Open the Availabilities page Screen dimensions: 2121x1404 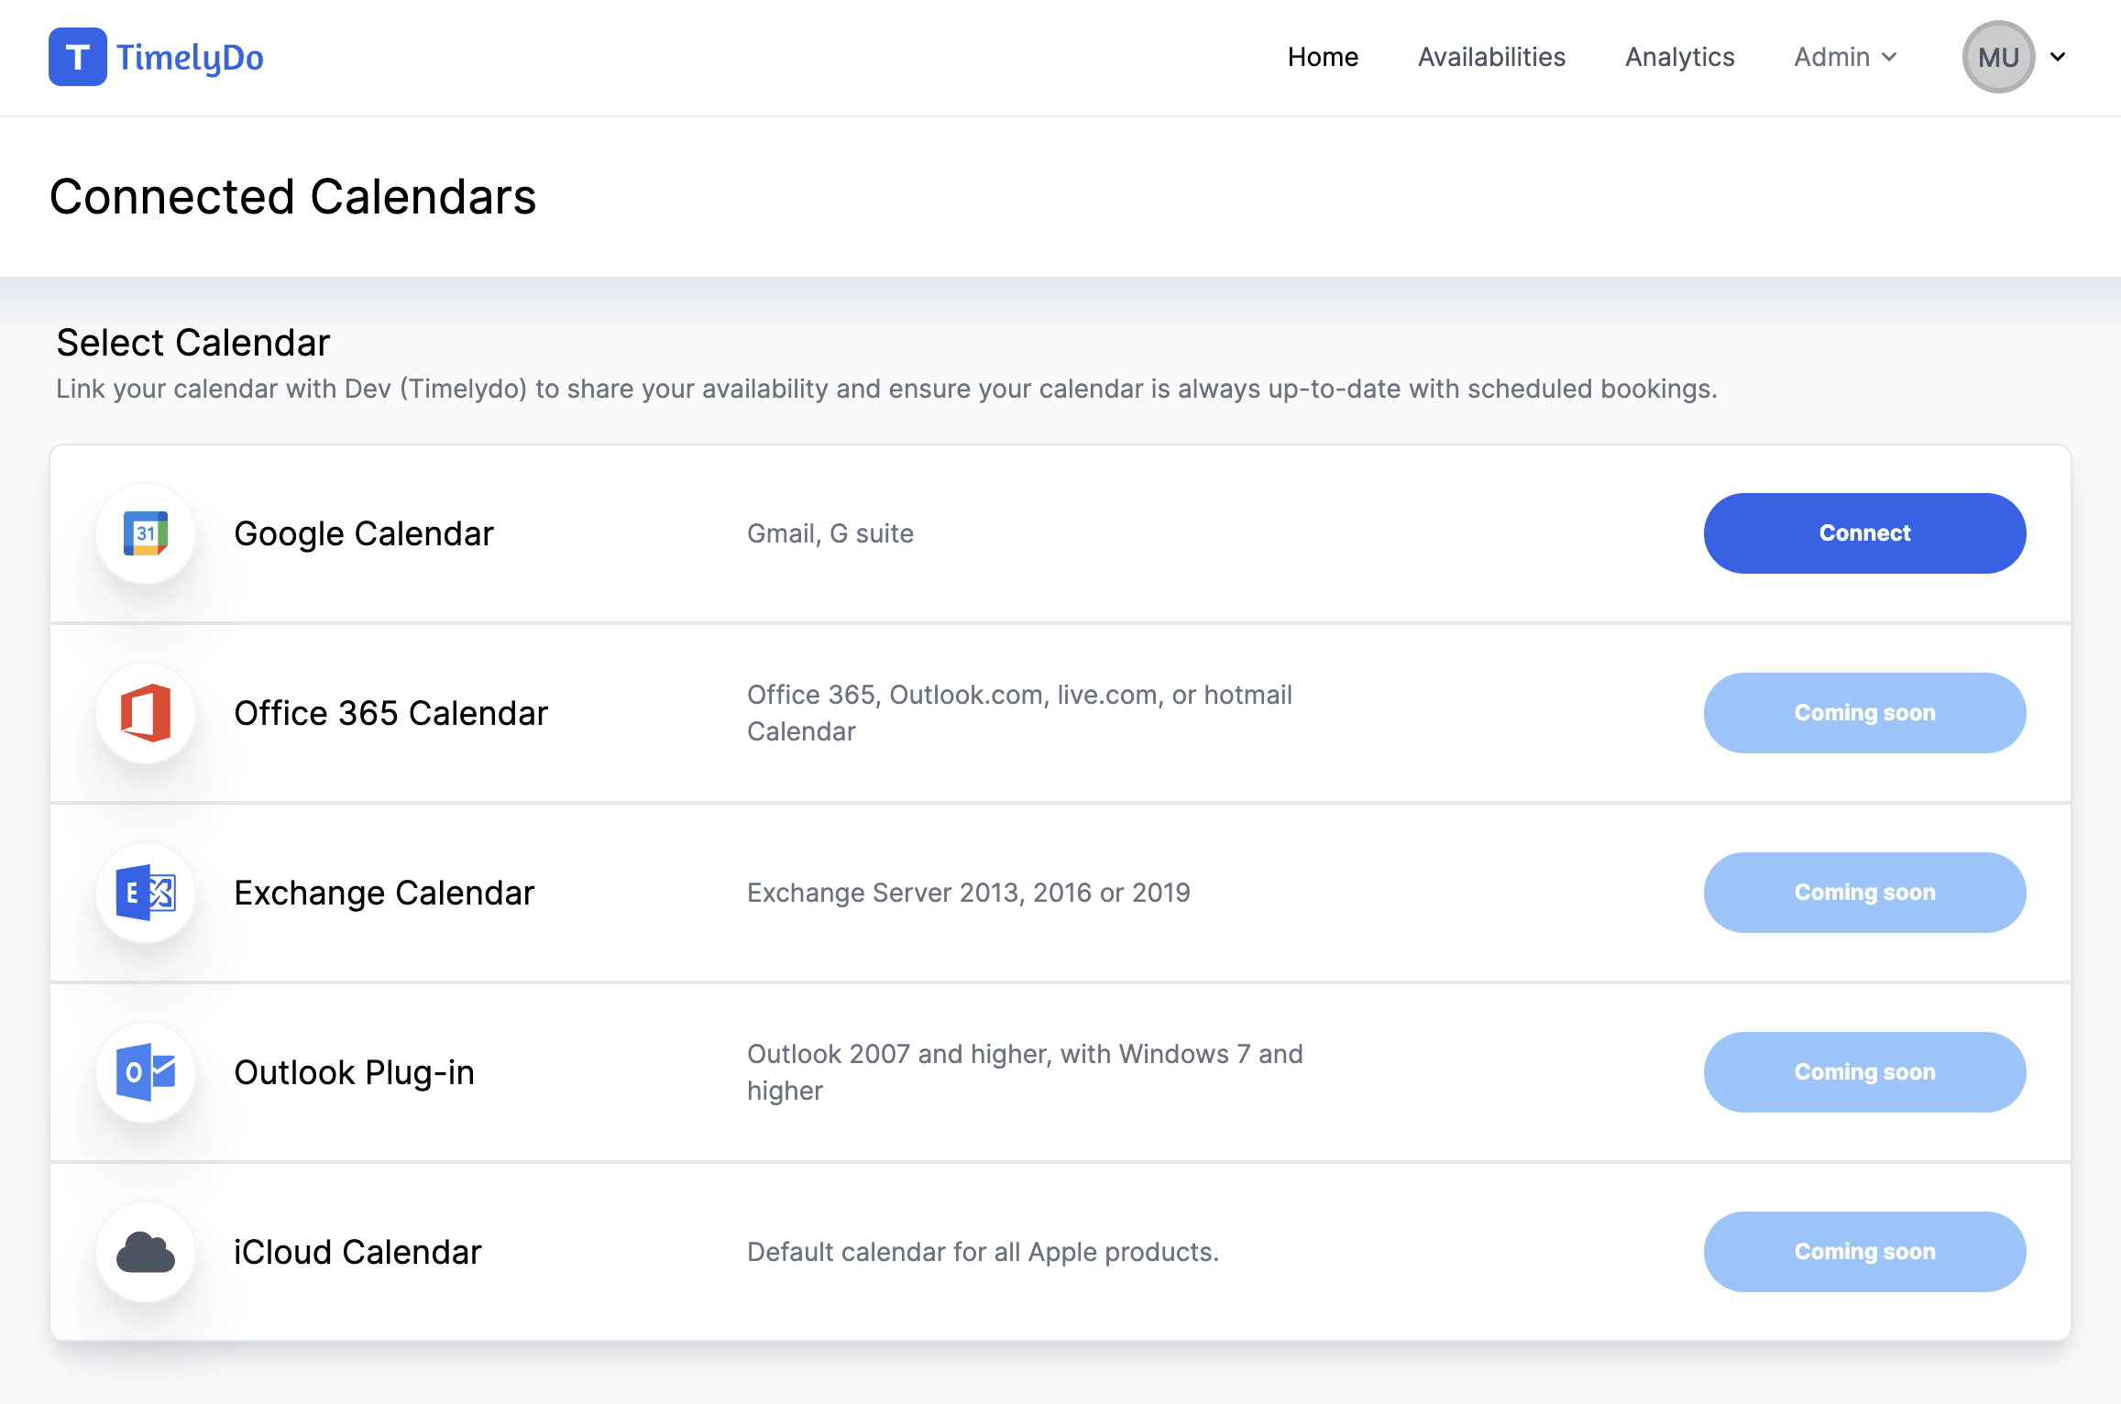(x=1491, y=57)
